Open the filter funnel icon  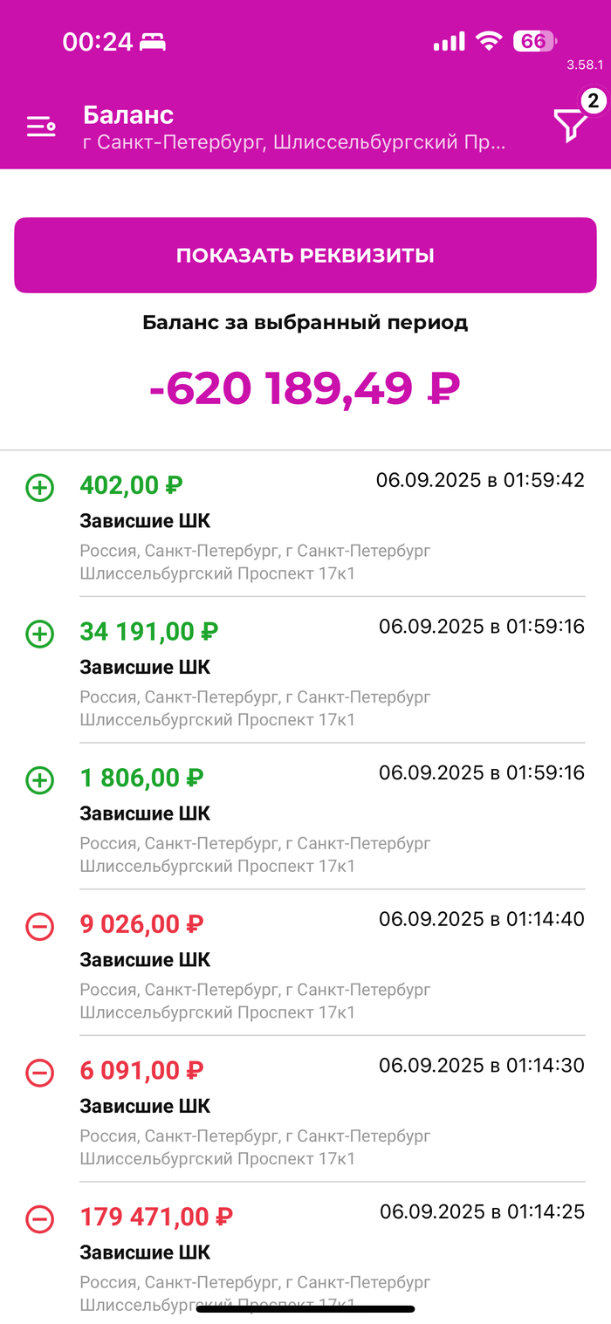pyautogui.click(x=571, y=127)
